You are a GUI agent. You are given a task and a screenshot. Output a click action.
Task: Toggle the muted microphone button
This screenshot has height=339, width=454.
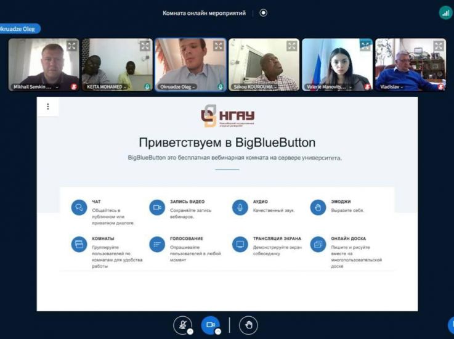(x=182, y=325)
